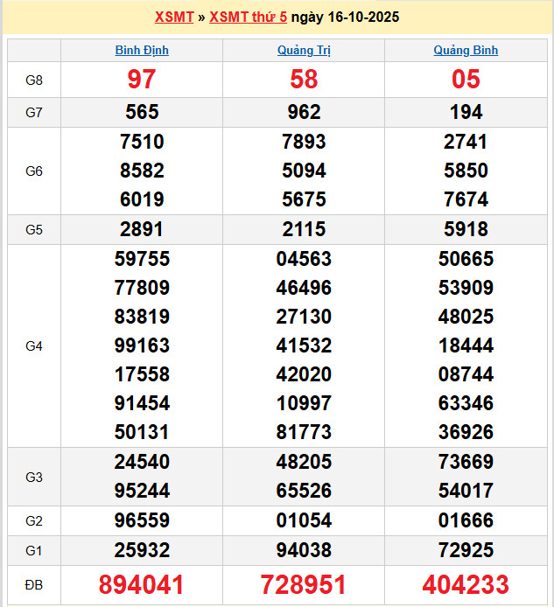Click the date text 'ngày 16-10-2025'
The width and height of the screenshot is (554, 607).
pos(345,17)
